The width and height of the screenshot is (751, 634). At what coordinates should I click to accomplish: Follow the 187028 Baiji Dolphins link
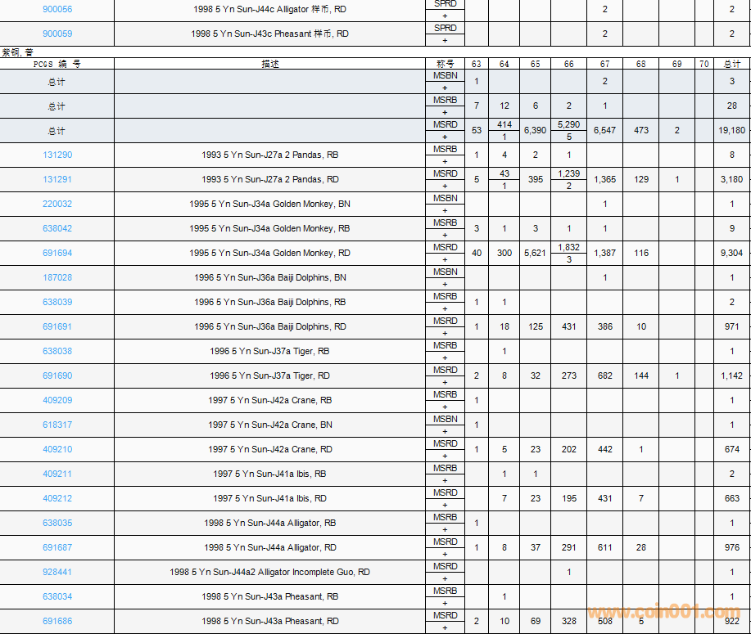pos(57,277)
